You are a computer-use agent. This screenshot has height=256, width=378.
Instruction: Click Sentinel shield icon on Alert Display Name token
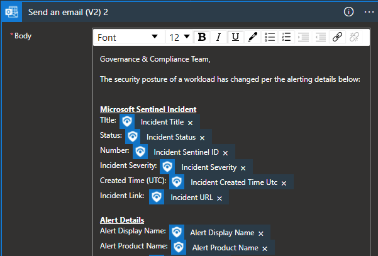click(177, 232)
